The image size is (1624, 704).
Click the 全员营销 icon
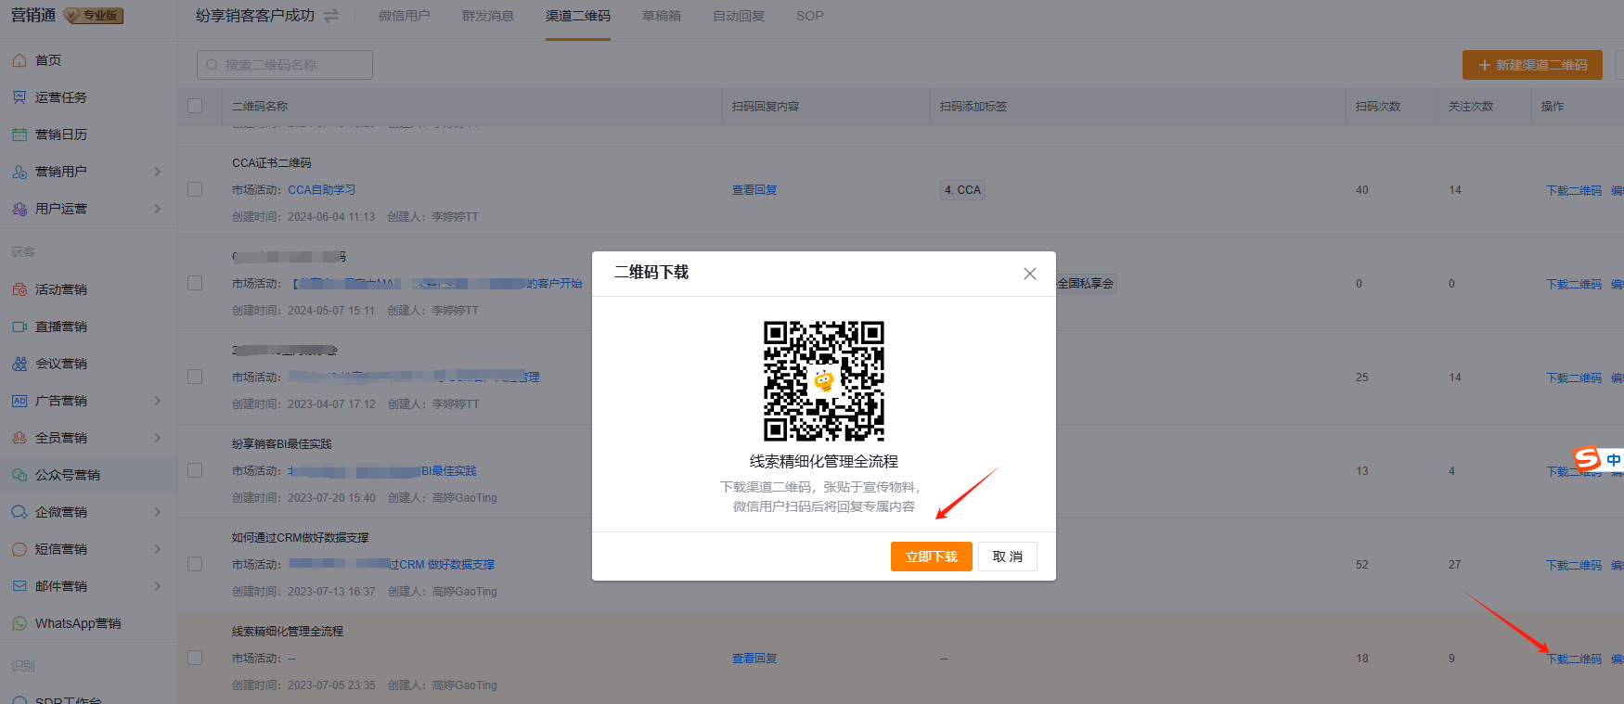tap(19, 438)
